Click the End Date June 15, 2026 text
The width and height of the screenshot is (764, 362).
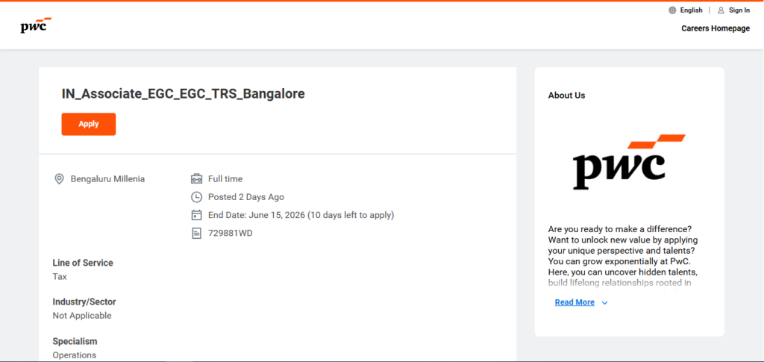pyautogui.click(x=301, y=215)
